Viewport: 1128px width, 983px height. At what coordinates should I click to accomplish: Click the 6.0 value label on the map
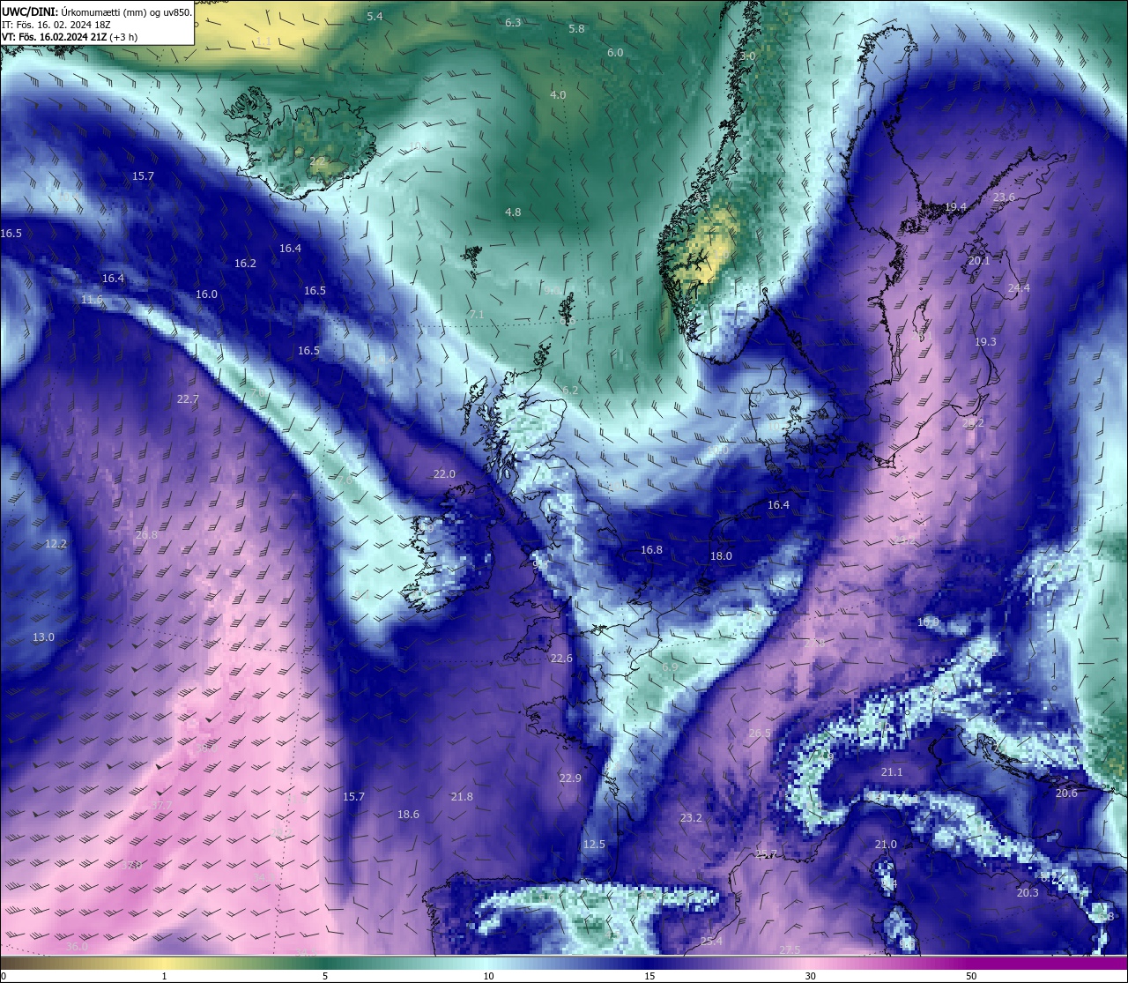pos(615,53)
